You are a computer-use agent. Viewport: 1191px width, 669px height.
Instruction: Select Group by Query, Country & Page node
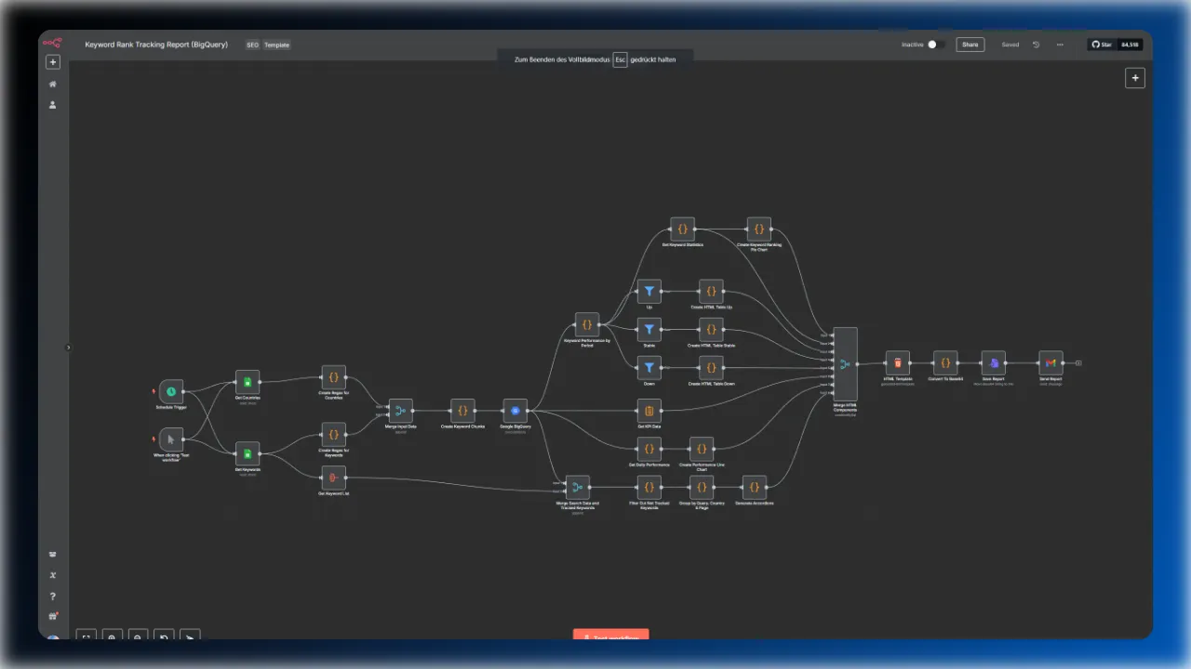point(702,487)
